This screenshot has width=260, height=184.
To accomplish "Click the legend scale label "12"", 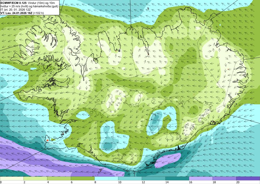I will pyautogui.click(x=143, y=182).
